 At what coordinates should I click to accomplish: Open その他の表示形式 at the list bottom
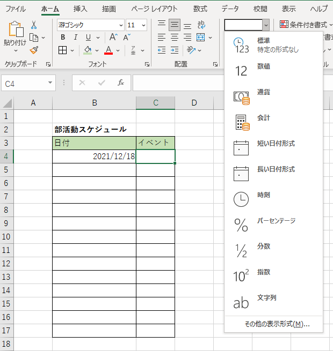click(x=273, y=324)
